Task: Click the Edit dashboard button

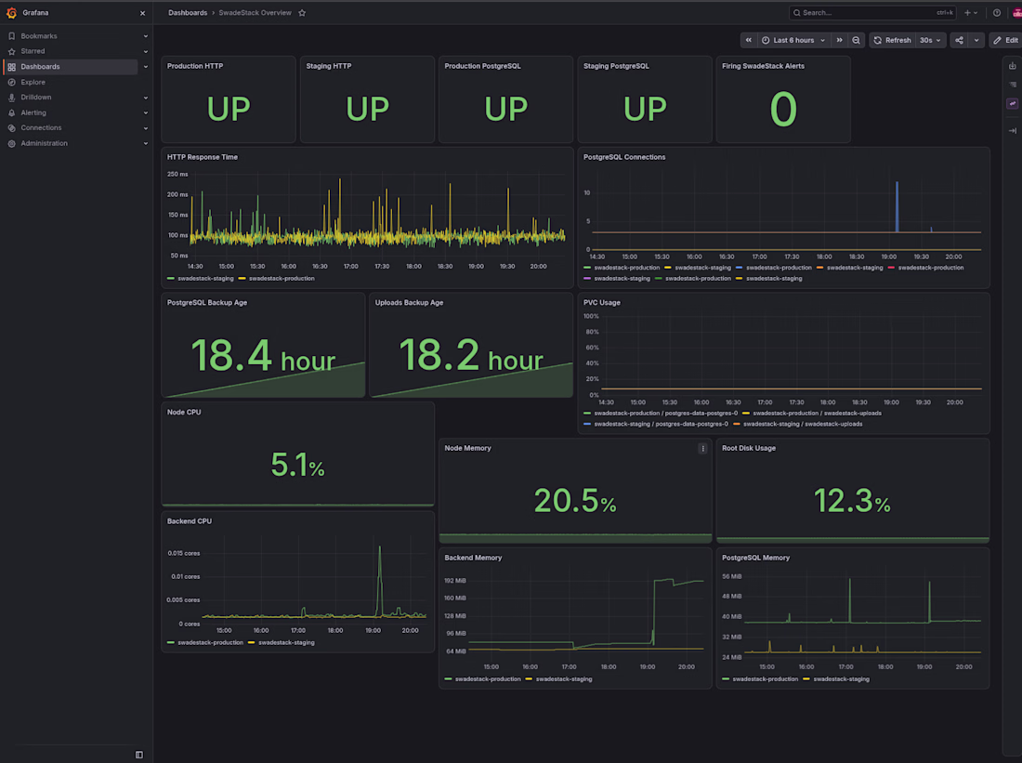Action: point(1005,41)
